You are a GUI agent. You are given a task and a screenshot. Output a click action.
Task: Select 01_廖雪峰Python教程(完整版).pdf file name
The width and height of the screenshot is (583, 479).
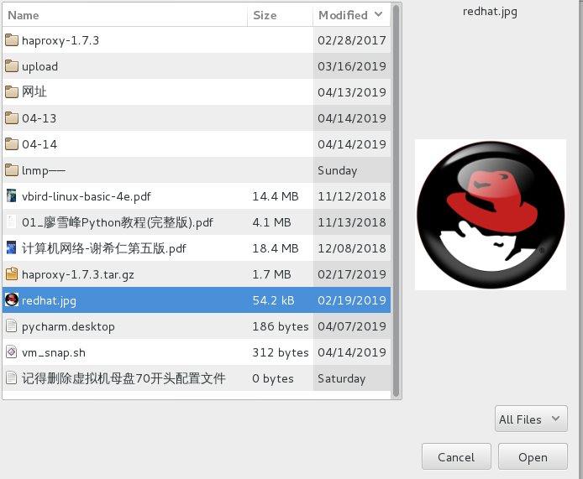[118, 222]
